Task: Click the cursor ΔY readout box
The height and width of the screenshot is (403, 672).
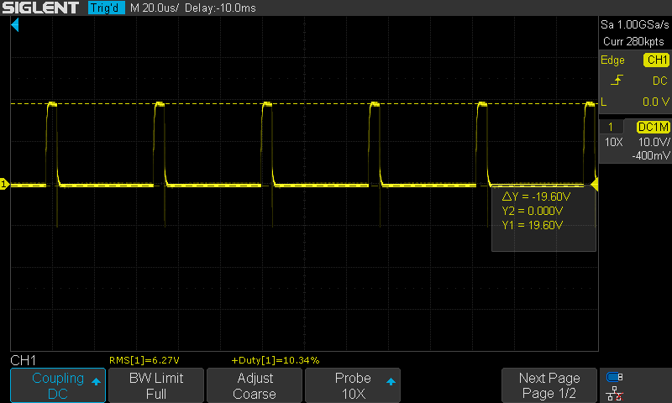Action: (x=543, y=220)
